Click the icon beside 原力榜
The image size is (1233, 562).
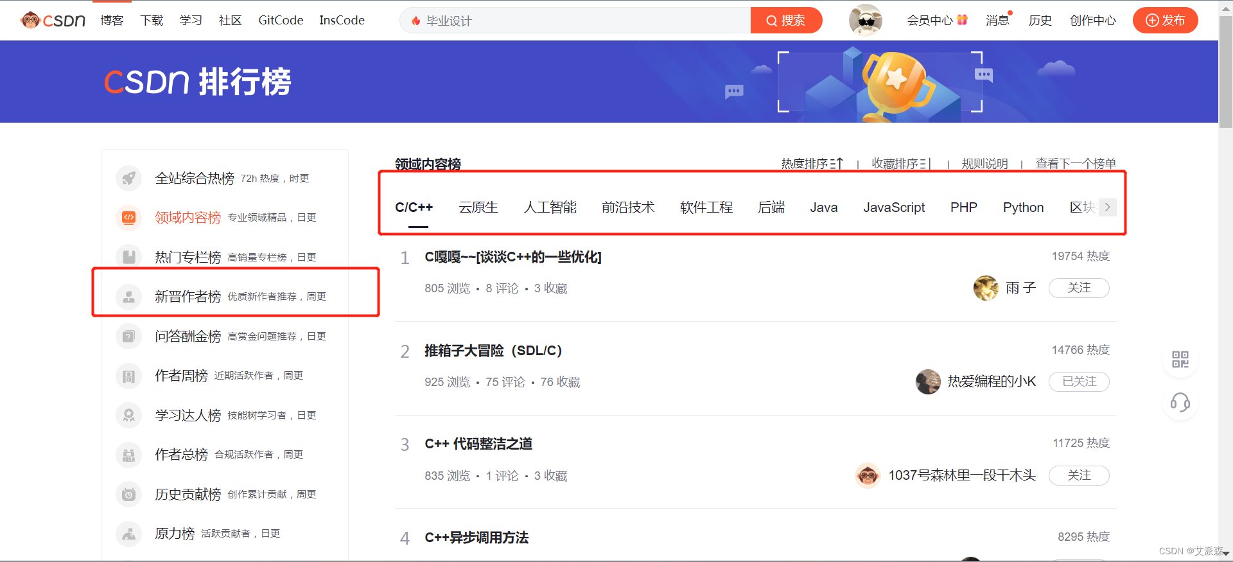pos(129,534)
